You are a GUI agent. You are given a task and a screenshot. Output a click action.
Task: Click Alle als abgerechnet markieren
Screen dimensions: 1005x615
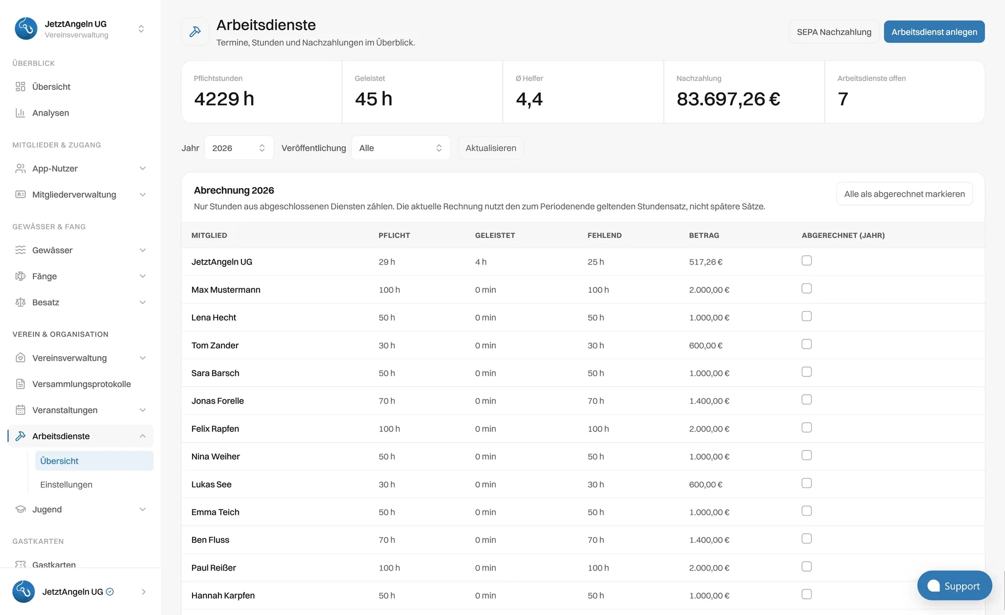[x=904, y=194]
